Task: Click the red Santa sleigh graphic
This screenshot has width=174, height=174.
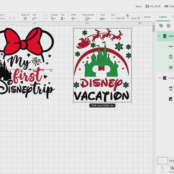Action: click(x=84, y=43)
